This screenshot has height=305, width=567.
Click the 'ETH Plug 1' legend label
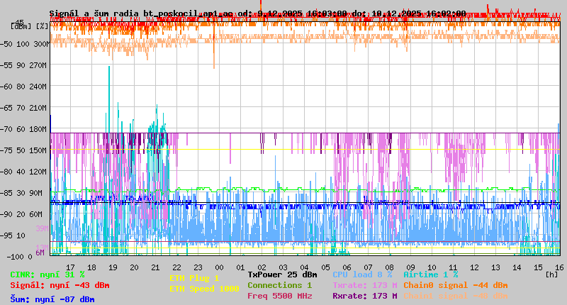(x=194, y=278)
